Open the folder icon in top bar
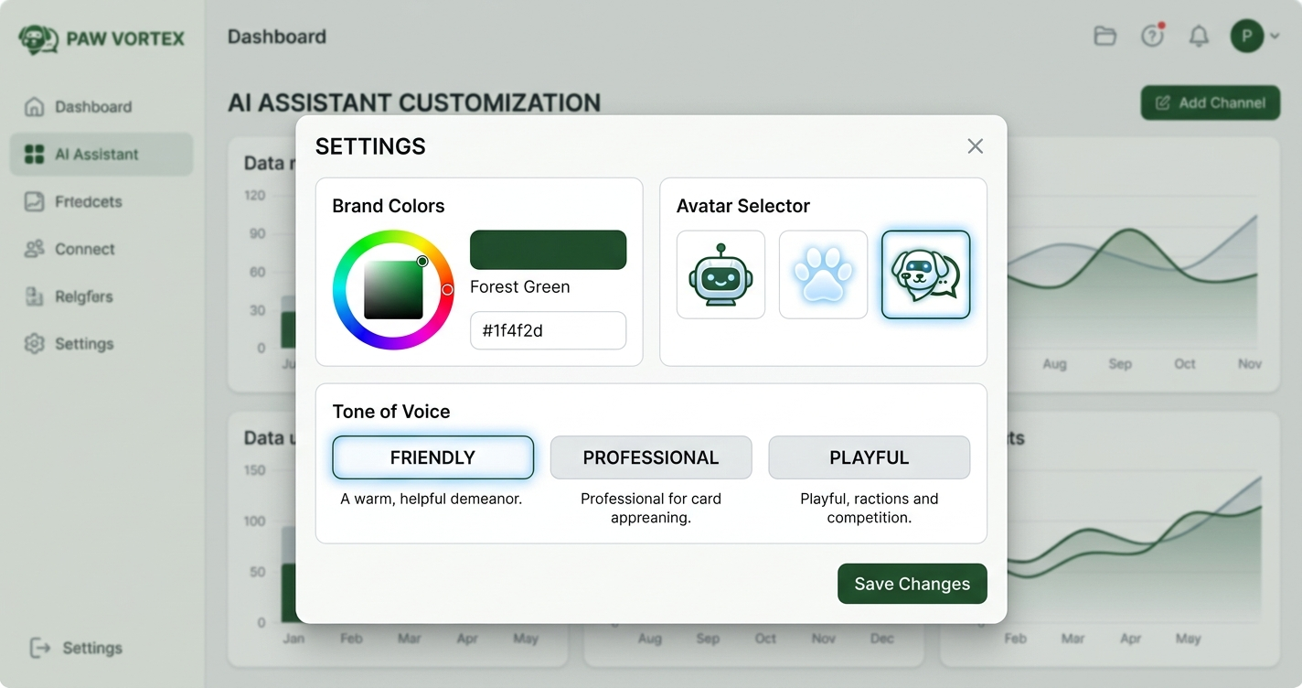Image resolution: width=1302 pixels, height=688 pixels. pyautogui.click(x=1105, y=37)
